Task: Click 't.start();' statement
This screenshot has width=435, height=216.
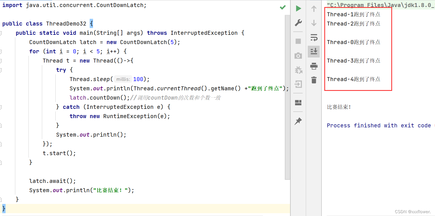Action: [59, 153]
